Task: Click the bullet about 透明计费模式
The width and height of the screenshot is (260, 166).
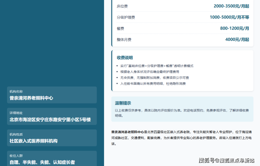Action: [157, 66]
